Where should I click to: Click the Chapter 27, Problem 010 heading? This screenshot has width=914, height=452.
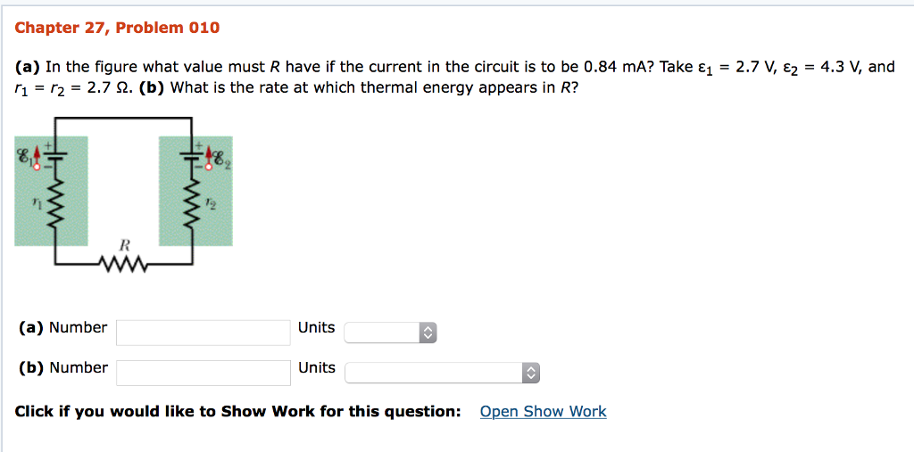coord(117,28)
